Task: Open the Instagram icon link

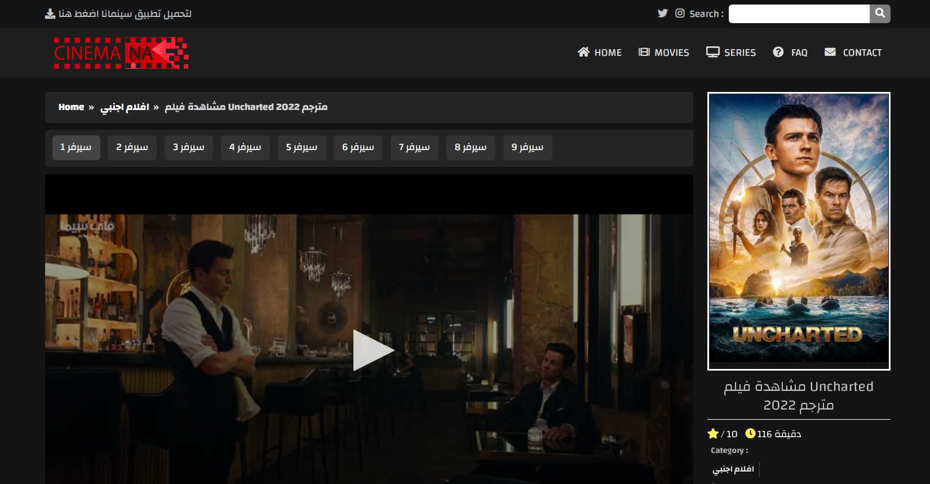Action: (x=680, y=14)
